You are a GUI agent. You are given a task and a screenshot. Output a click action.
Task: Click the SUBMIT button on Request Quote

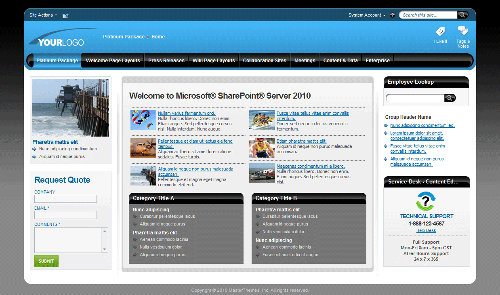point(46,261)
